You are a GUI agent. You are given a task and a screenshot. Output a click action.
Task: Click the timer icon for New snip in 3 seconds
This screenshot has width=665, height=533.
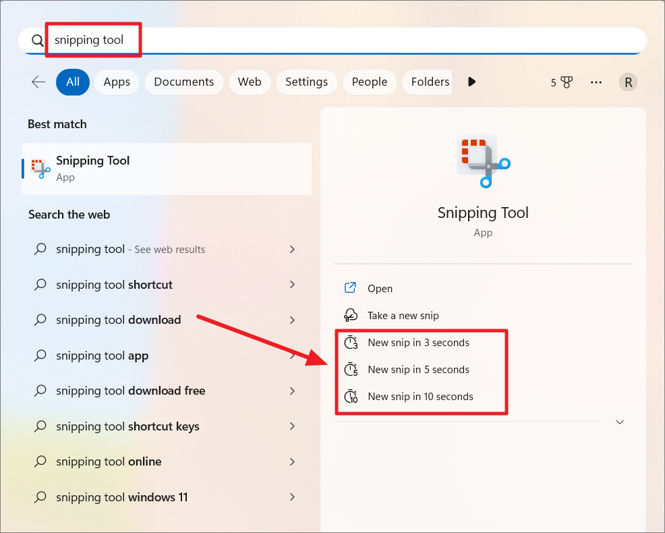click(351, 342)
